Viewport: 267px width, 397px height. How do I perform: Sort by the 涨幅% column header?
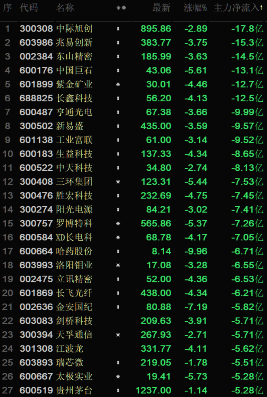195,8
